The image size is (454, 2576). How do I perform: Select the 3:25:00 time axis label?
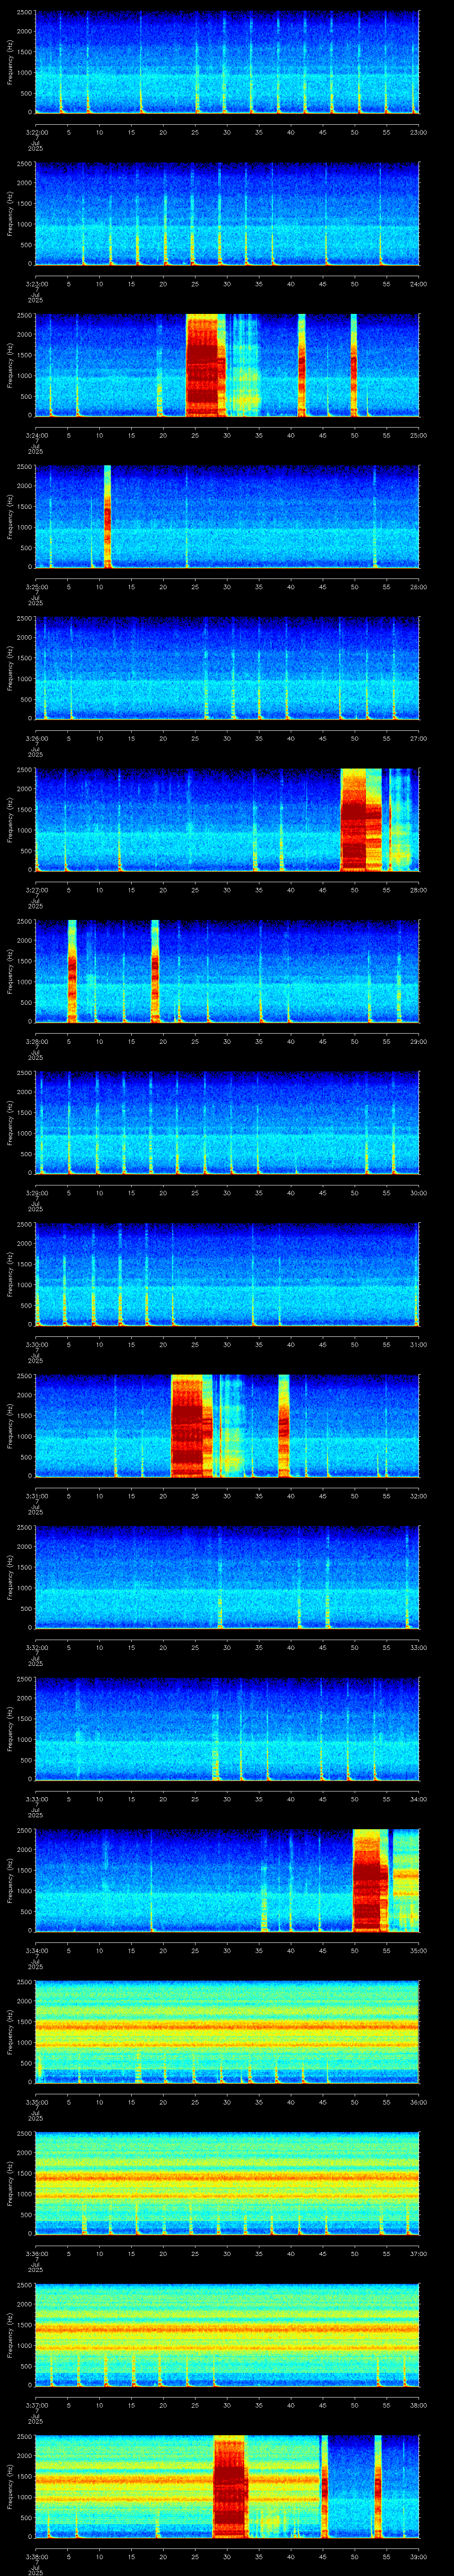tap(36, 587)
